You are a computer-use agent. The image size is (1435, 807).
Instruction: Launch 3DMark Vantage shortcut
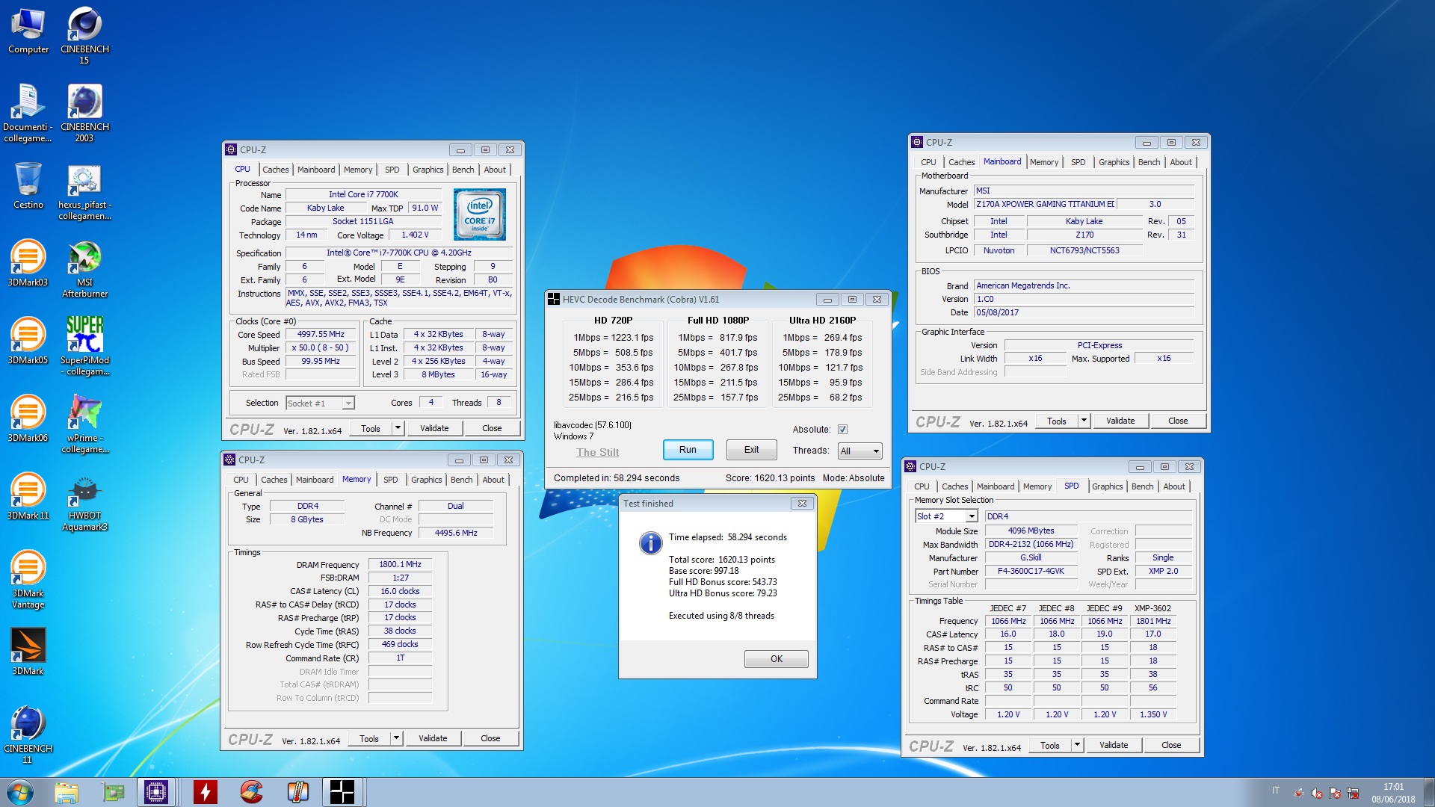click(28, 580)
